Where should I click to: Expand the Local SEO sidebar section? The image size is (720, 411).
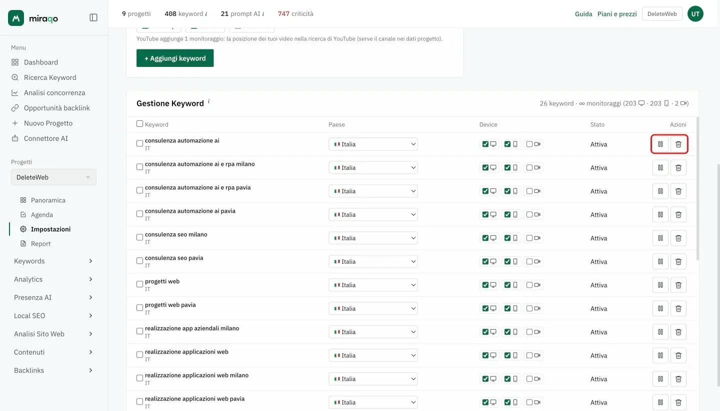[x=53, y=316]
